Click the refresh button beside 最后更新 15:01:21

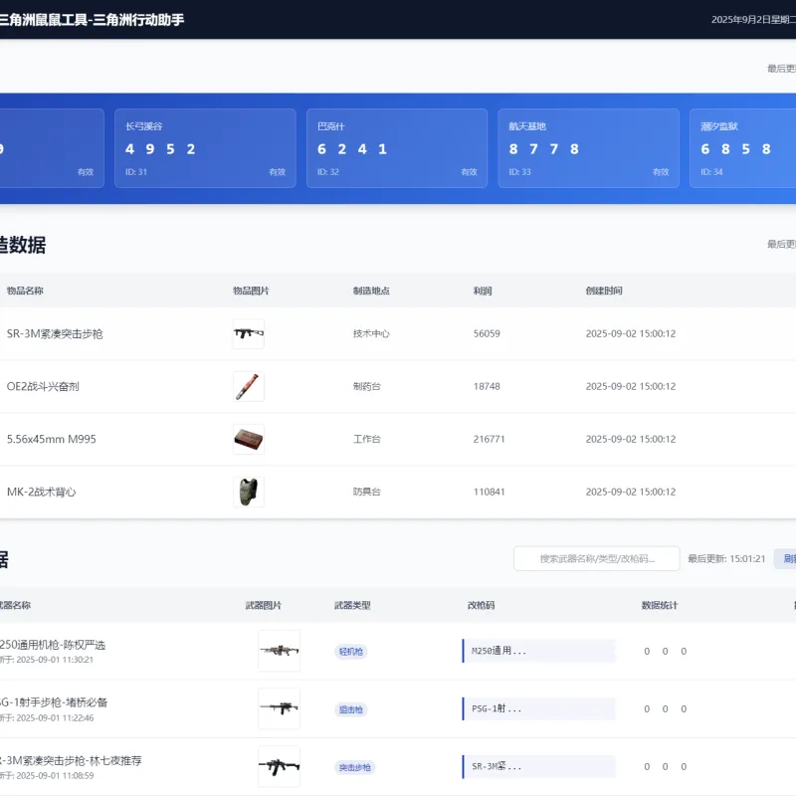(x=785, y=558)
